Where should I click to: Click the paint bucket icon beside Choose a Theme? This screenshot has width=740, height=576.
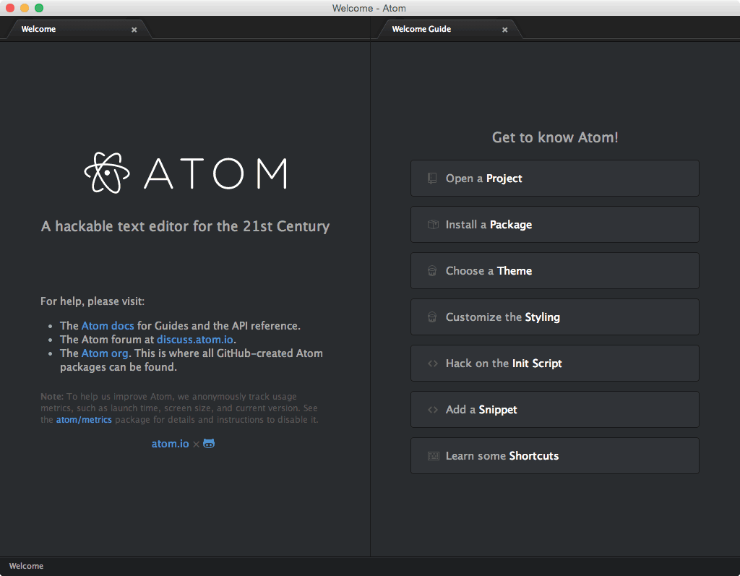point(432,271)
